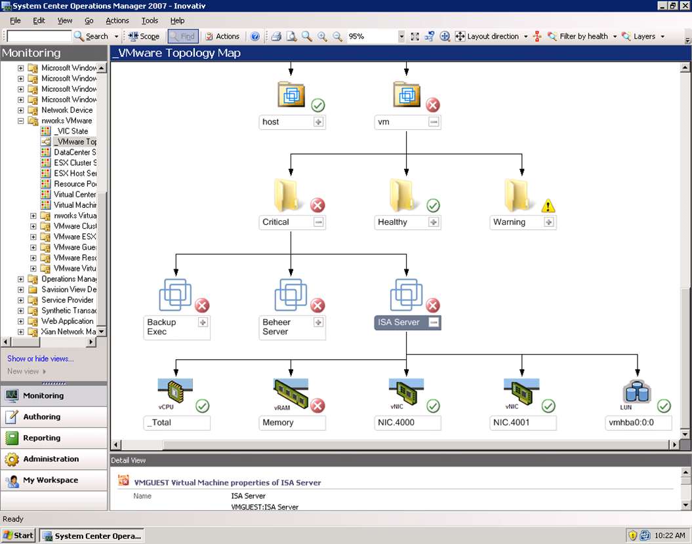Switch to the Authoring pane
Image resolution: width=692 pixels, height=544 pixels.
point(54,417)
